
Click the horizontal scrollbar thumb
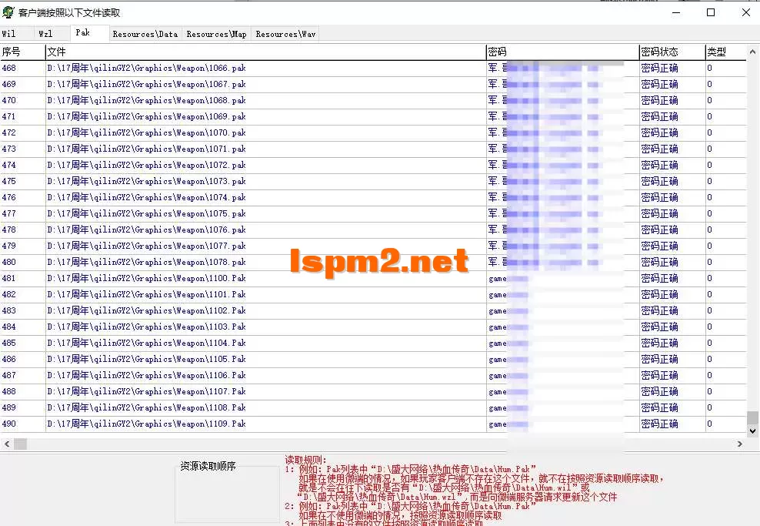[x=20, y=444]
